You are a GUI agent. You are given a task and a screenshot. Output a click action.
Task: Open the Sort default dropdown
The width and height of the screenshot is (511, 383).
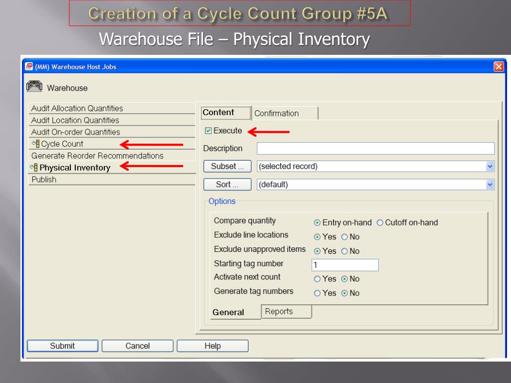pyautogui.click(x=490, y=185)
